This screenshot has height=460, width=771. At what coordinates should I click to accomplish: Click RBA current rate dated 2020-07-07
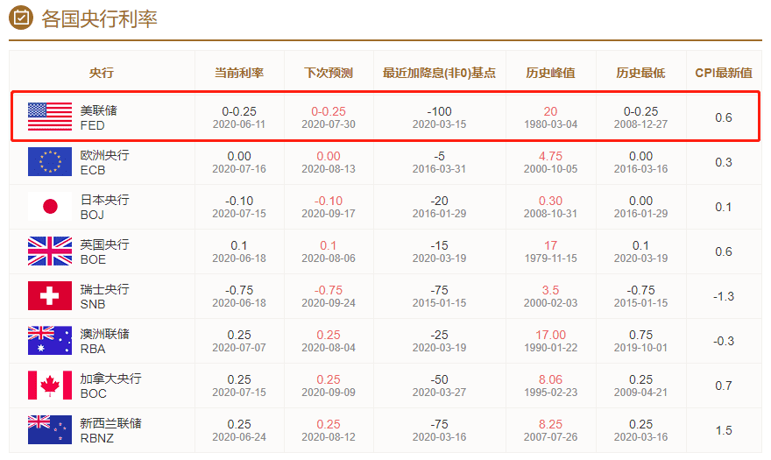click(239, 342)
